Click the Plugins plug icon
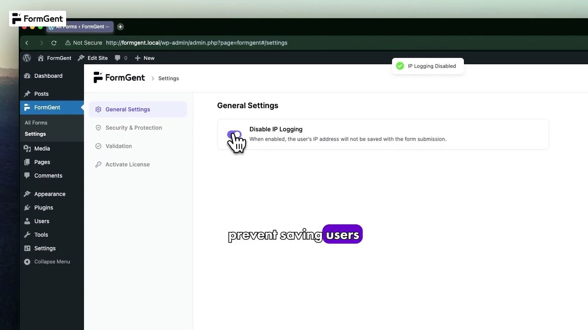This screenshot has height=330, width=588. (27, 207)
